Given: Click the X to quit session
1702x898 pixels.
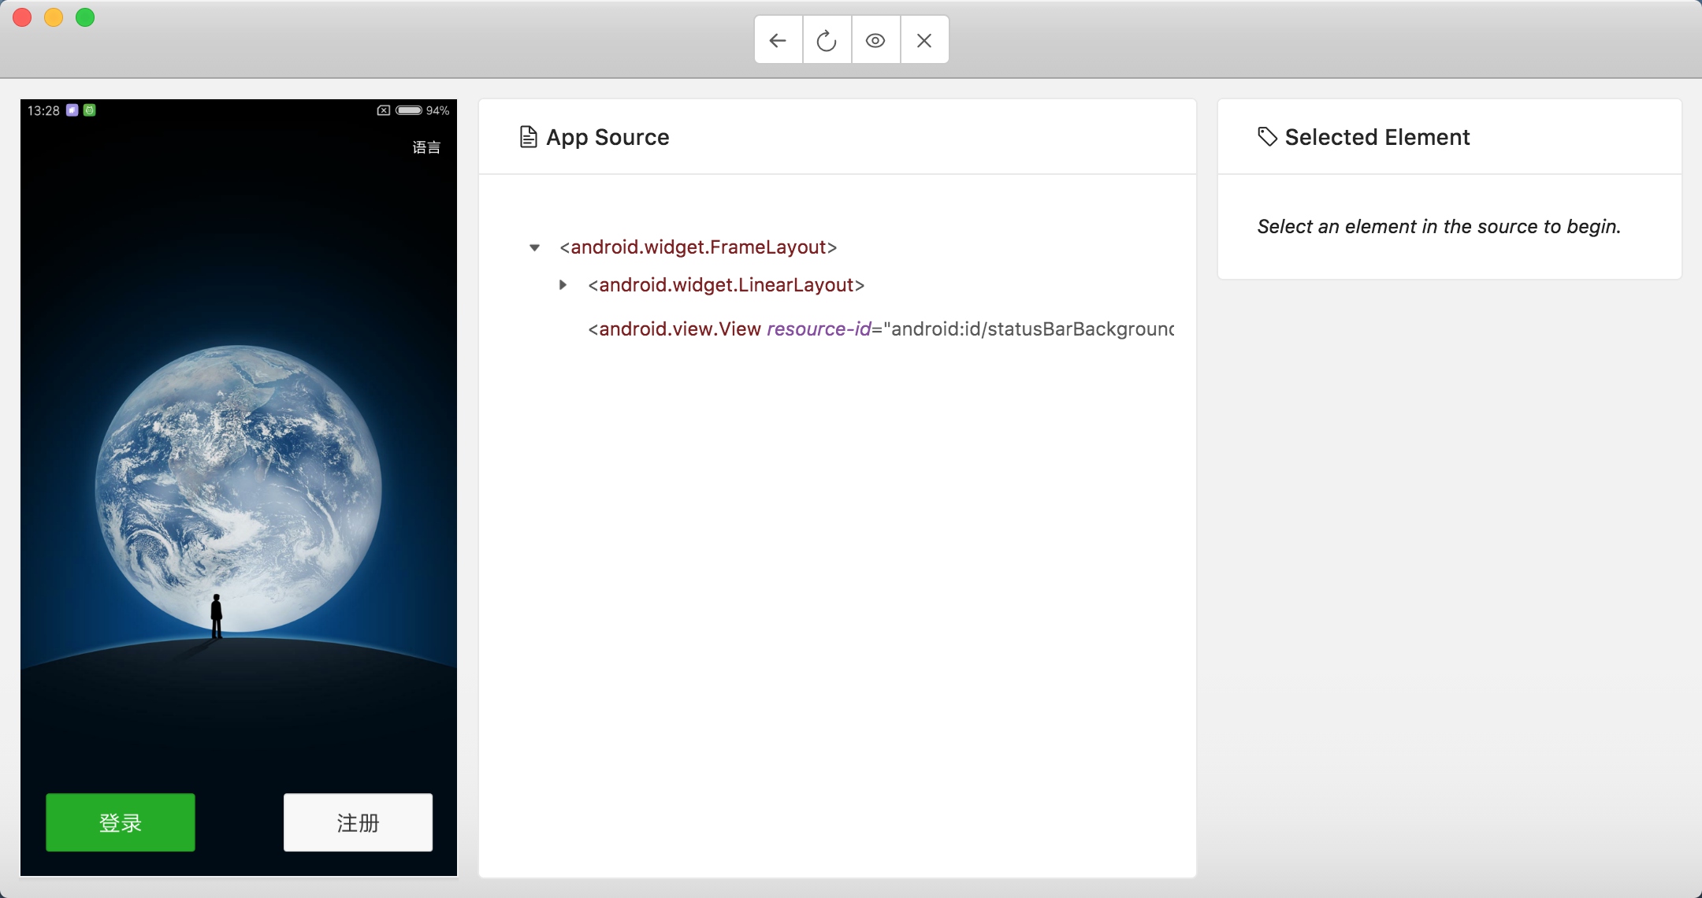Looking at the screenshot, I should 924,40.
